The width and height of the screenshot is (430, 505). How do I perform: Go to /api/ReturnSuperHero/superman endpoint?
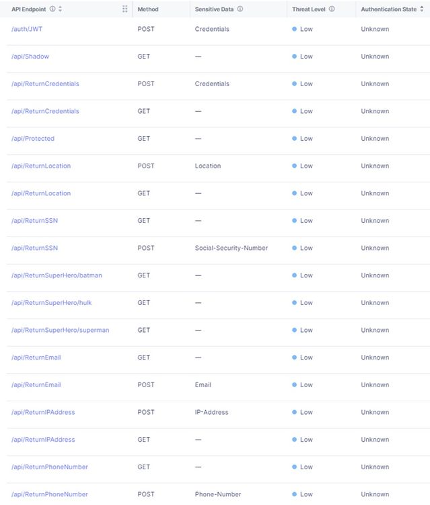pyautogui.click(x=60, y=330)
